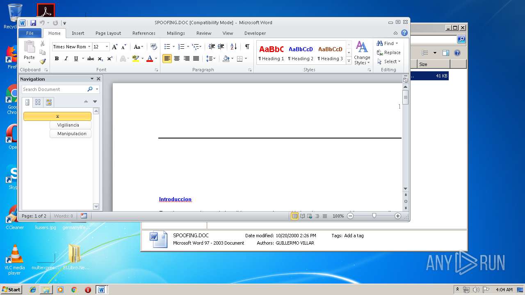Open the File tab
The width and height of the screenshot is (525, 295).
pos(30,33)
